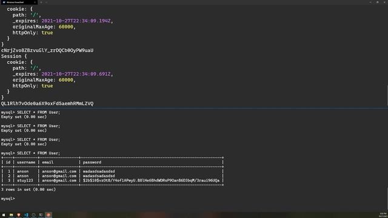Click username stuy123 in row 3
388x218 pixels.
pyautogui.click(x=25, y=180)
